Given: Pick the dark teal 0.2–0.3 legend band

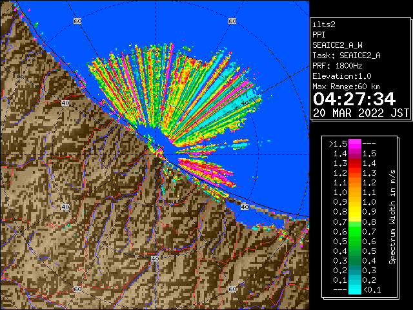Looking at the screenshot, I should [355, 270].
